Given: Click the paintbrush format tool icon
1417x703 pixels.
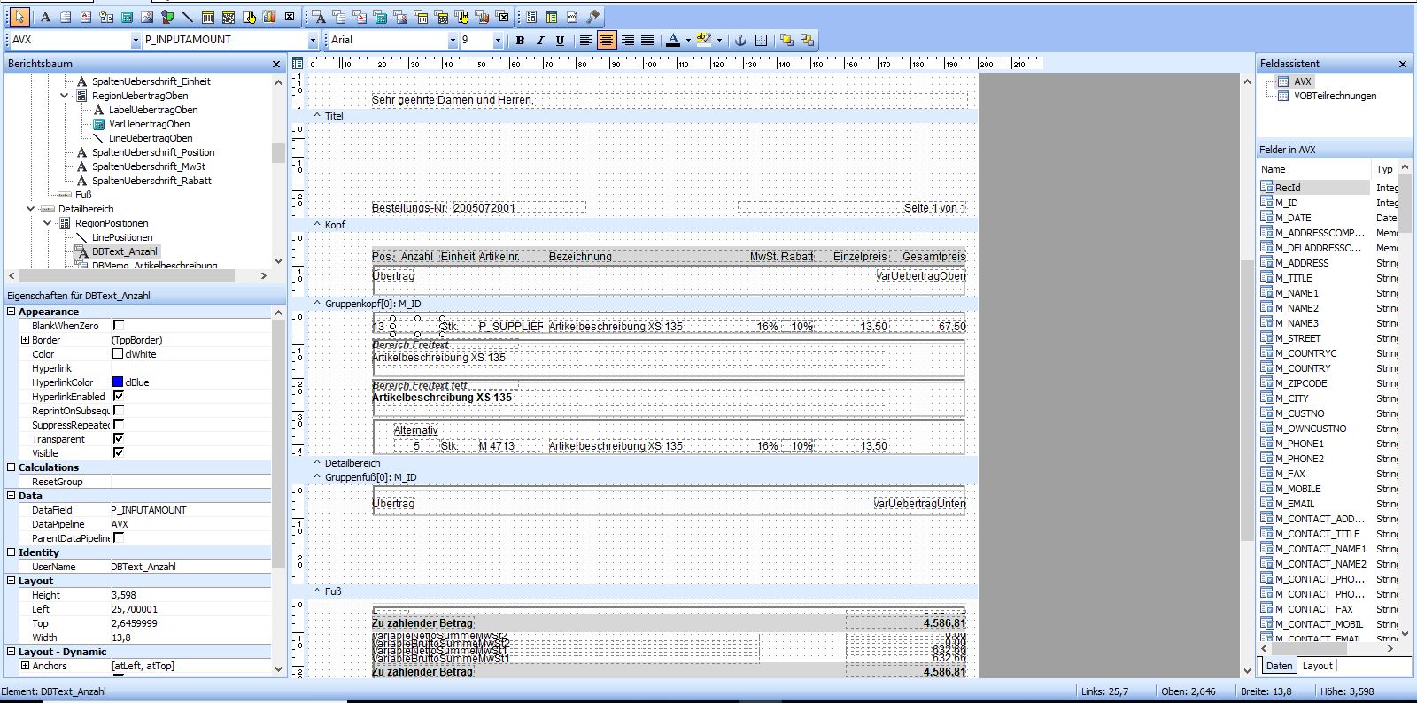Looking at the screenshot, I should [593, 17].
